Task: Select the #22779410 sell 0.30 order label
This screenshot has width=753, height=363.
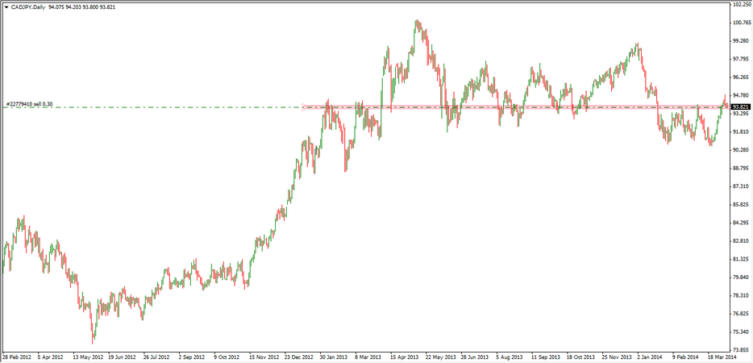Action: tap(30, 104)
